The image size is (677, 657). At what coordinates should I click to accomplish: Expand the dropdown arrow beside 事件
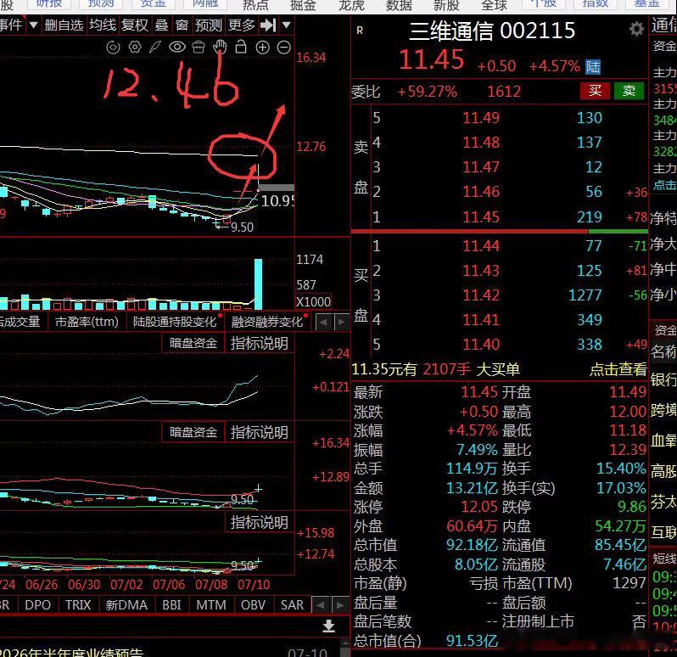pyautogui.click(x=33, y=25)
